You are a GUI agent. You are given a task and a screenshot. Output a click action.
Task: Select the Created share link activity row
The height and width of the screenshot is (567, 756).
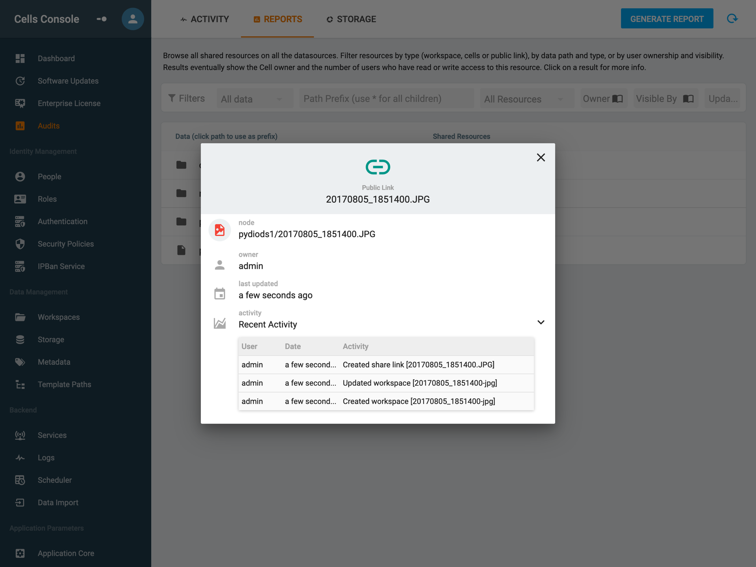[x=386, y=365]
